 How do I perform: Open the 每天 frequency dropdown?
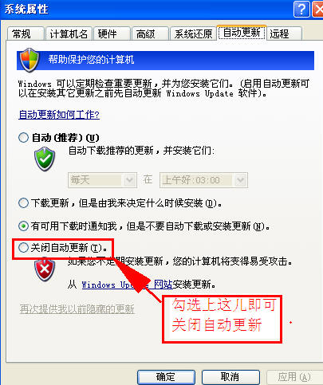pos(102,180)
